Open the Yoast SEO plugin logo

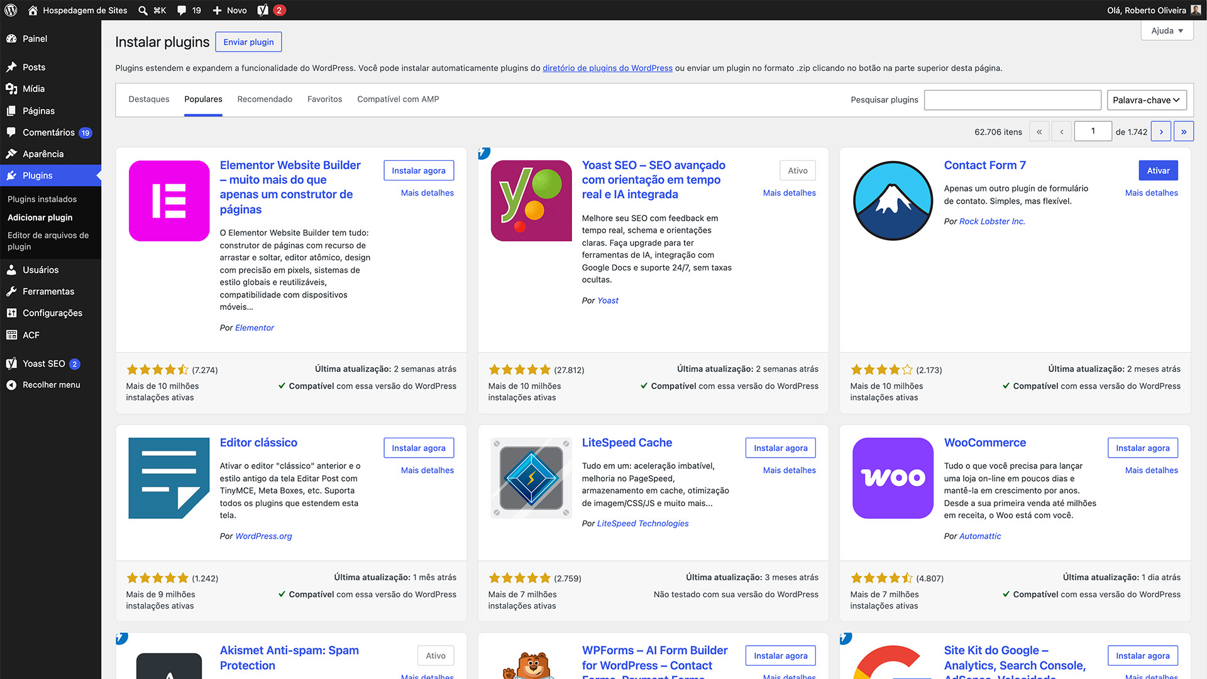(531, 201)
